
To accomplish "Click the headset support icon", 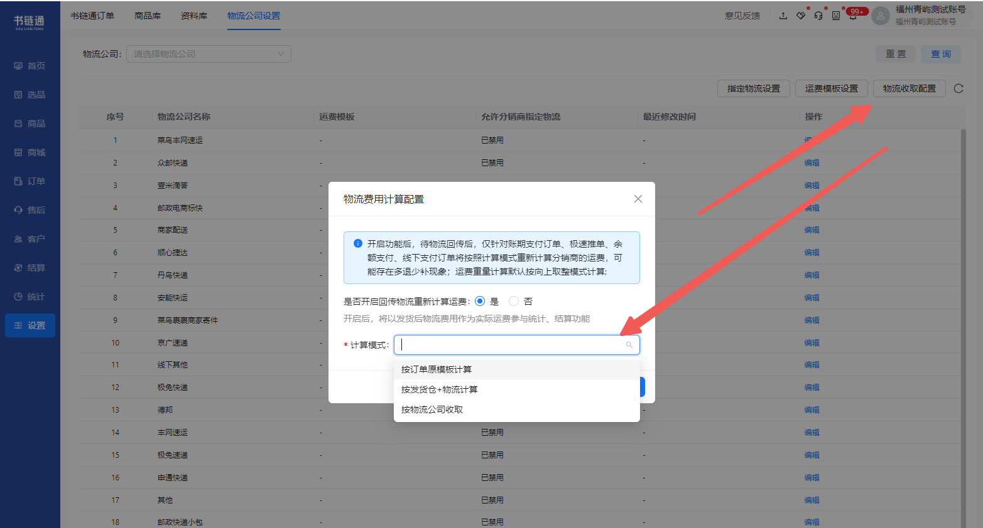I will point(818,16).
